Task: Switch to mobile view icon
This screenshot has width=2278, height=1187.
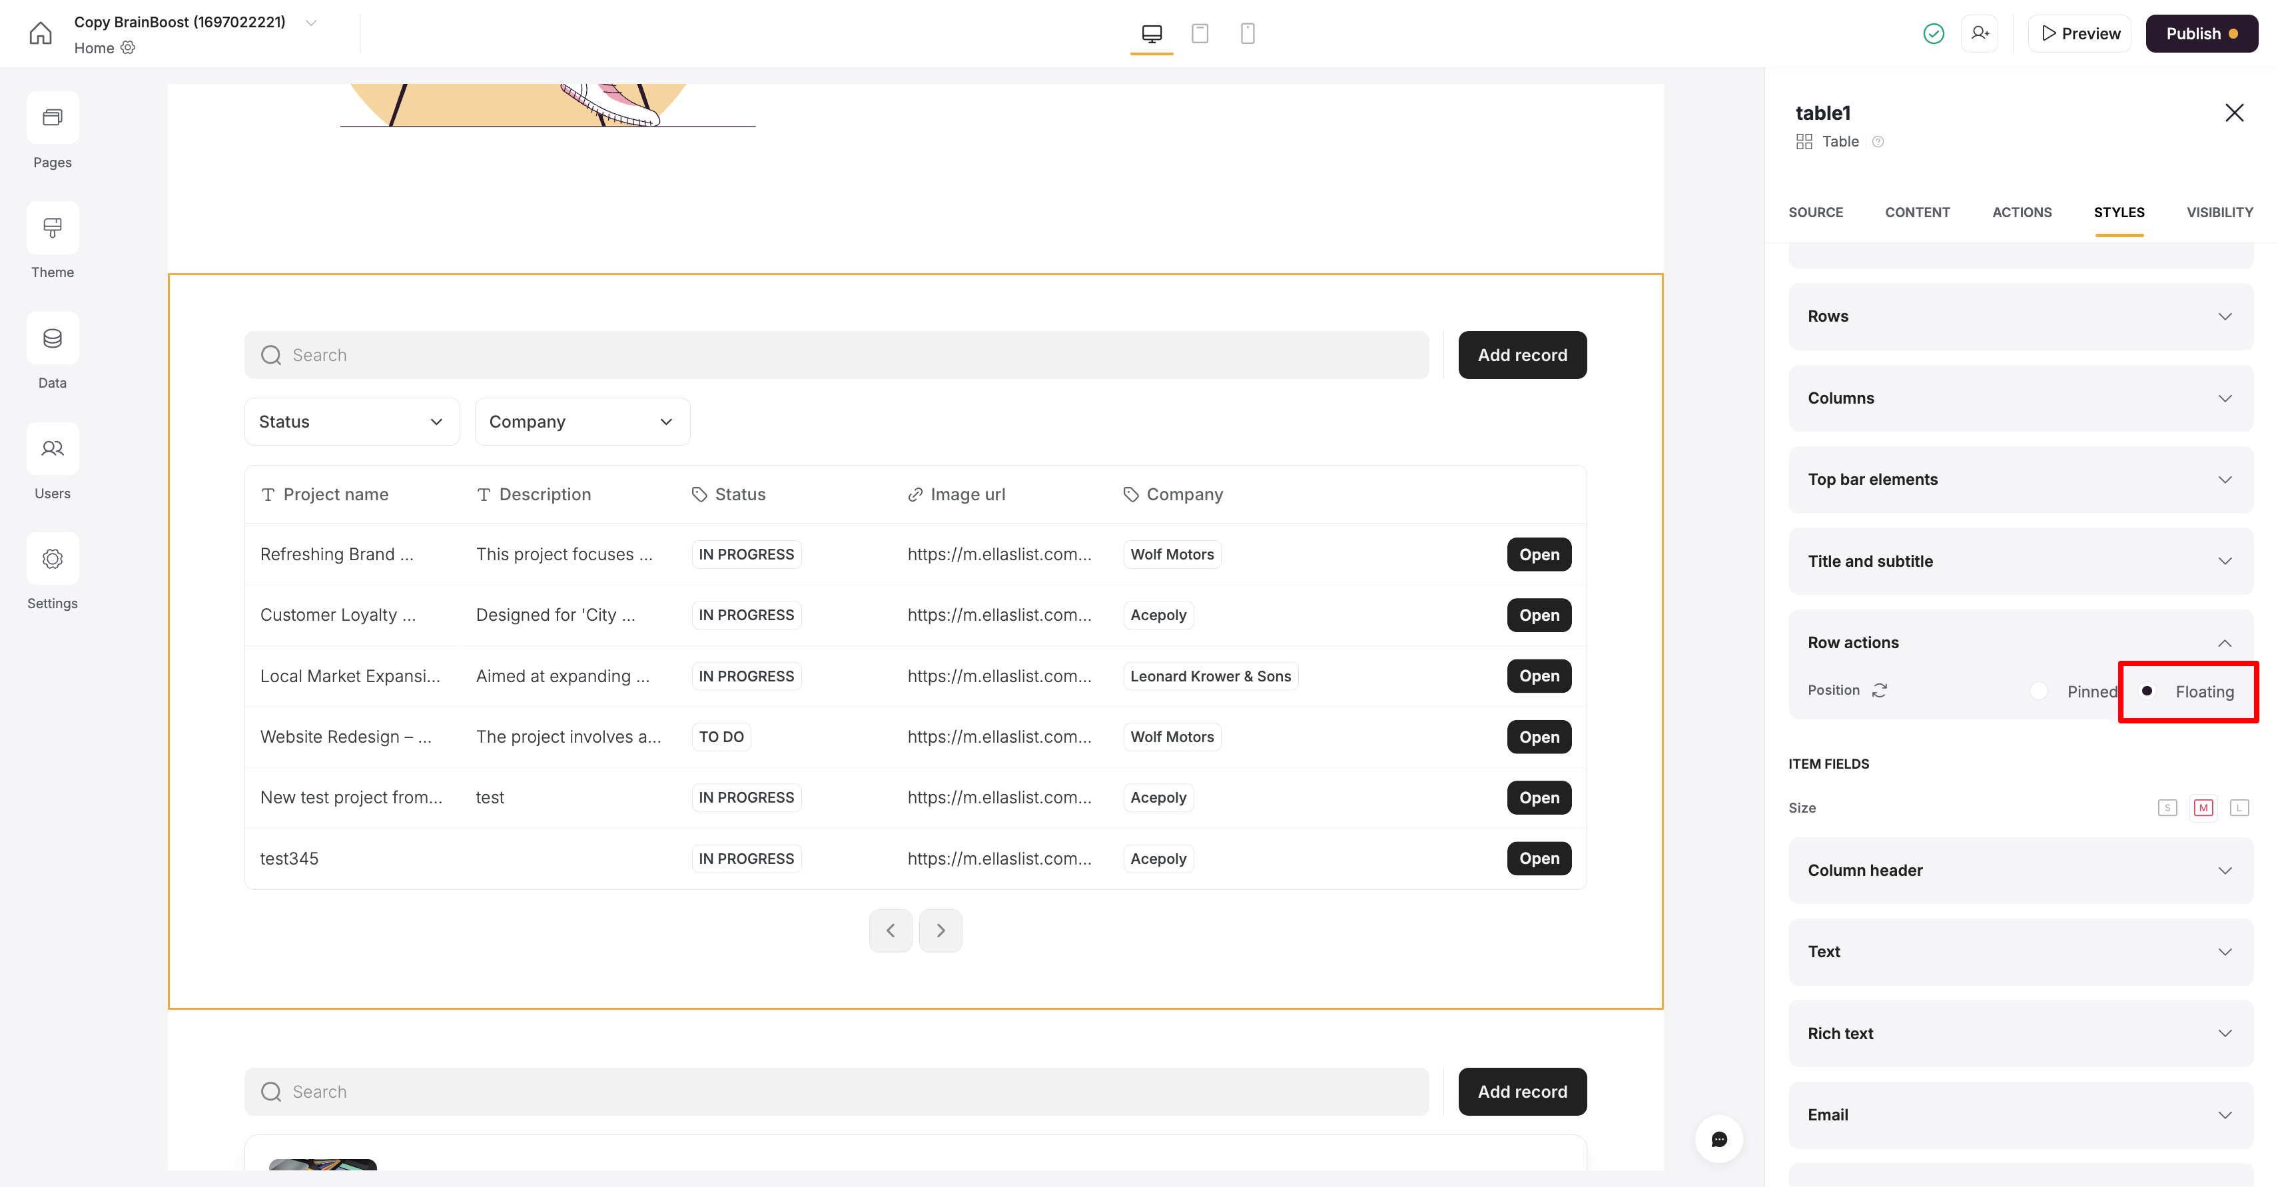Action: 1248,33
